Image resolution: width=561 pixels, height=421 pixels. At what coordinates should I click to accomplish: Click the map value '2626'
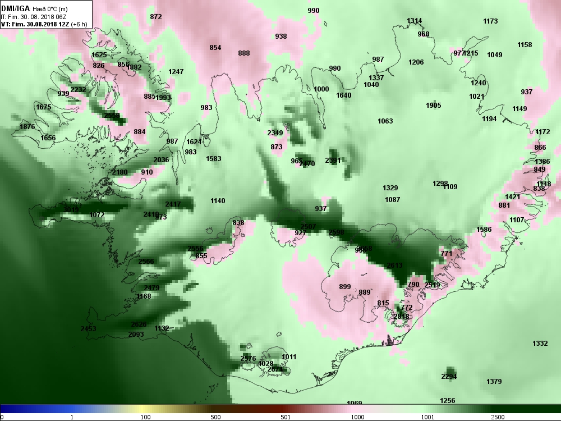(139, 324)
